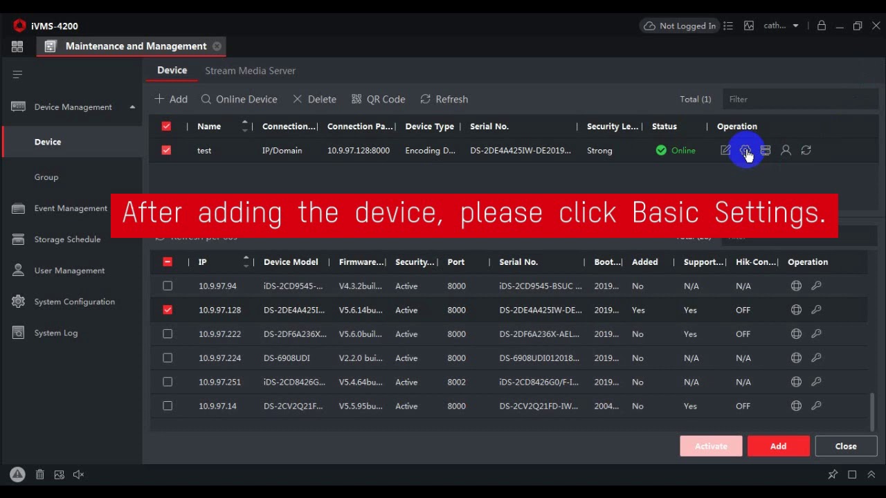Close the Maintenance and Management tab
This screenshot has height=498, width=886.
217,46
